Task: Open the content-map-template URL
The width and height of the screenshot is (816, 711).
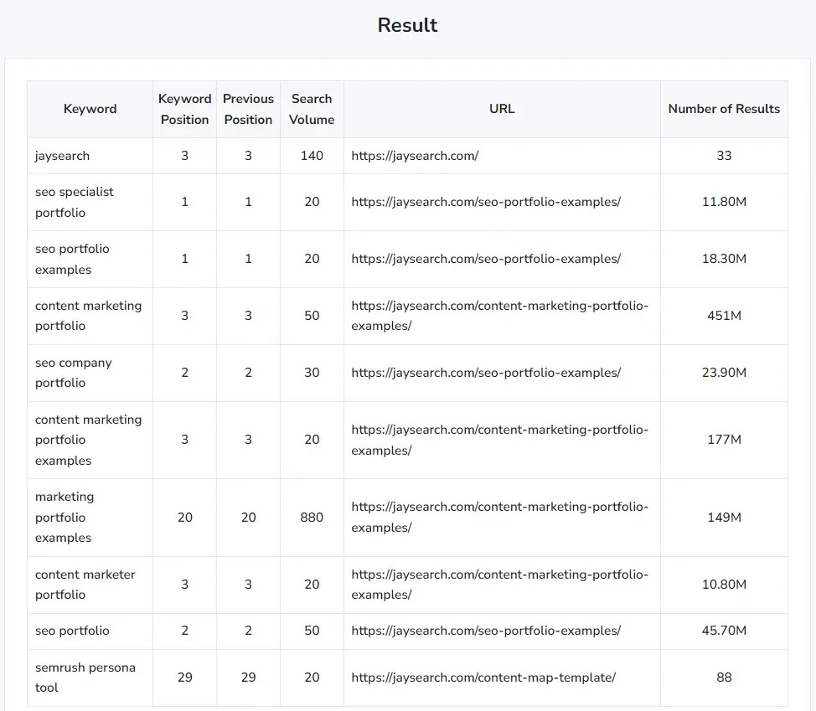Action: tap(483, 678)
